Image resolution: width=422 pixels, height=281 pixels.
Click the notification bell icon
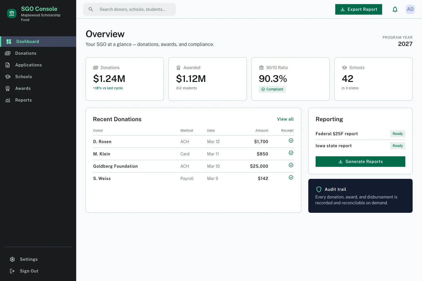click(x=395, y=9)
